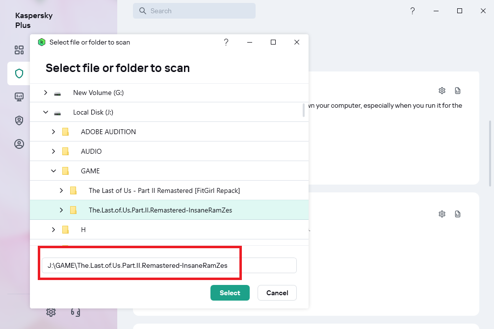Click the Cancel button
The image size is (494, 329).
(277, 293)
